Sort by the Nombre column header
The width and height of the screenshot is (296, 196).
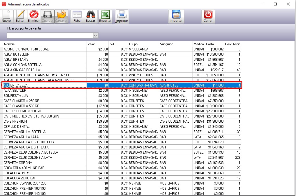pos(45,44)
